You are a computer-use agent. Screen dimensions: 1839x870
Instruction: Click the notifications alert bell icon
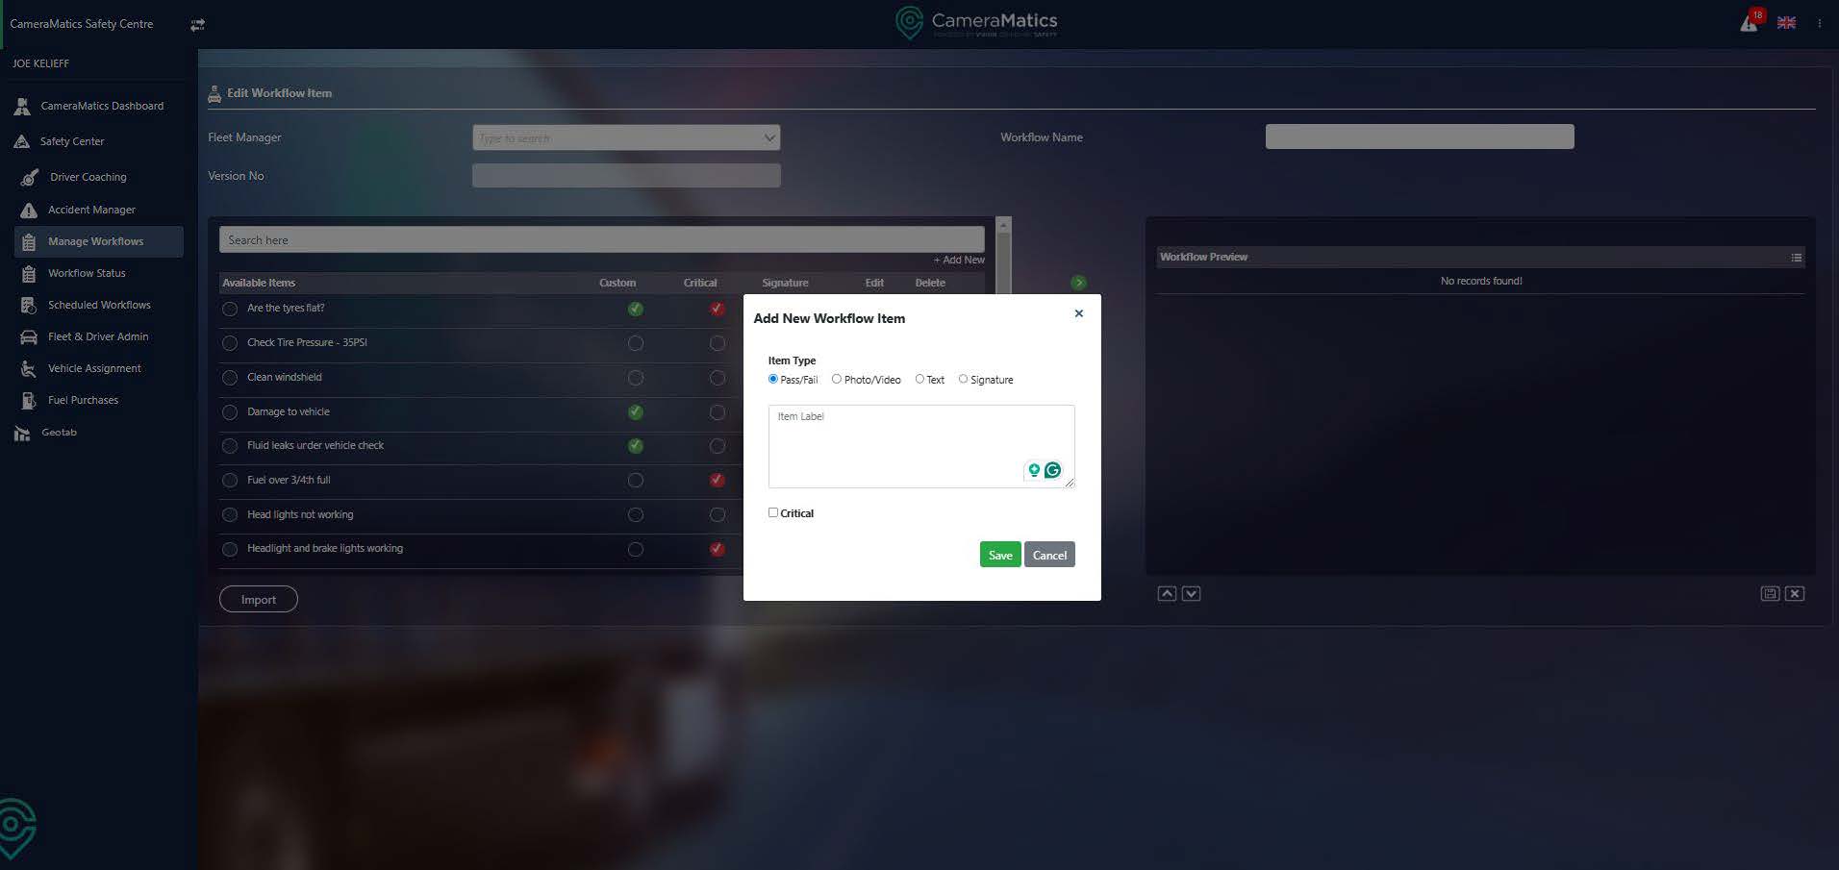[x=1750, y=23]
